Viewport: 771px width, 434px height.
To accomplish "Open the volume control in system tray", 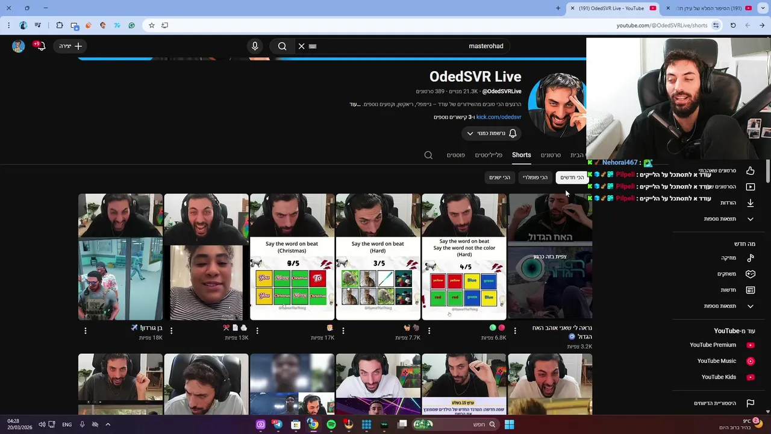I will click(x=42, y=424).
